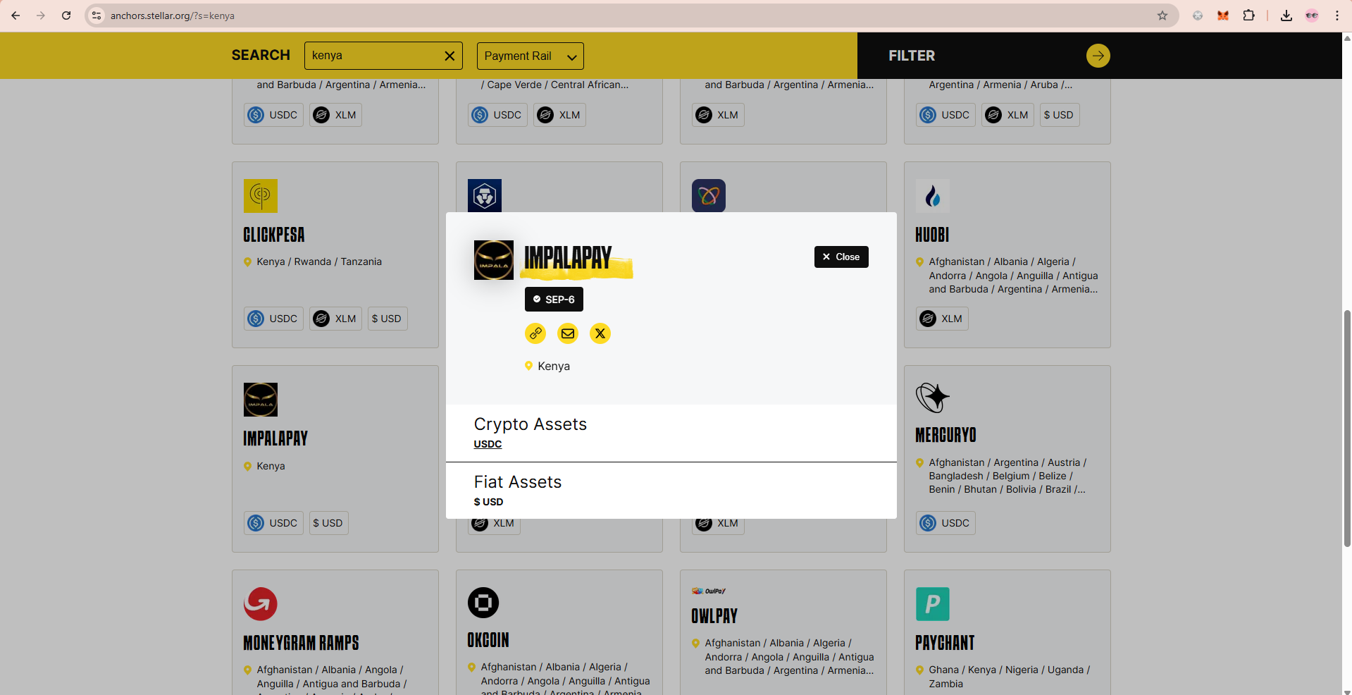Click the Mercuryo logo
Image resolution: width=1352 pixels, height=695 pixels.
coord(933,398)
